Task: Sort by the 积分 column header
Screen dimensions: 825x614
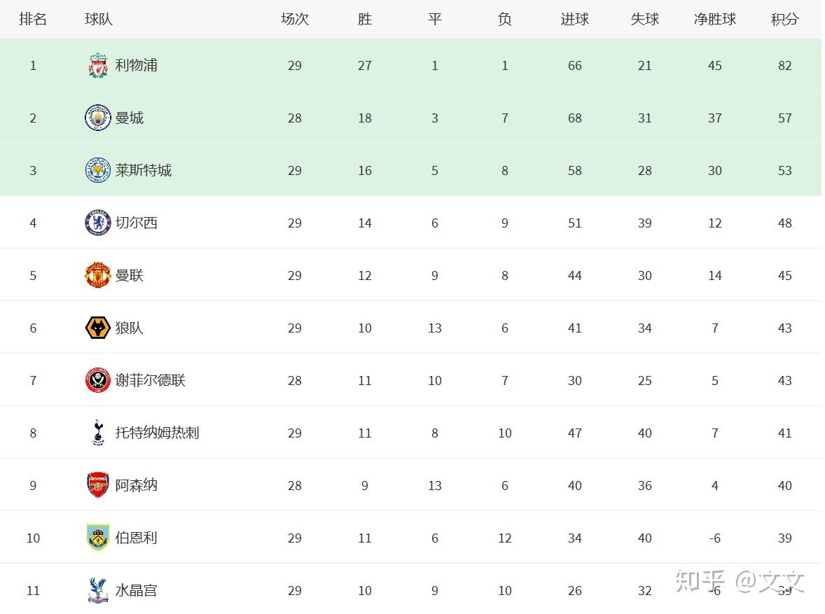Action: pos(784,20)
